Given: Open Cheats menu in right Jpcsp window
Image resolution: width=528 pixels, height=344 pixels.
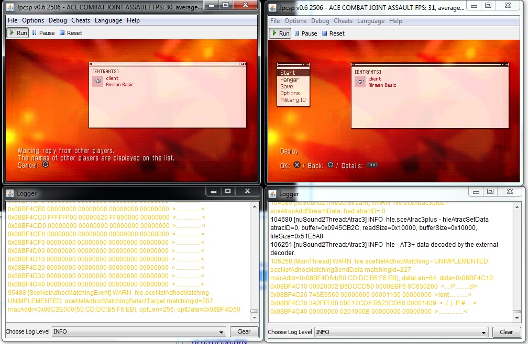Looking at the screenshot, I should pyautogui.click(x=343, y=21).
